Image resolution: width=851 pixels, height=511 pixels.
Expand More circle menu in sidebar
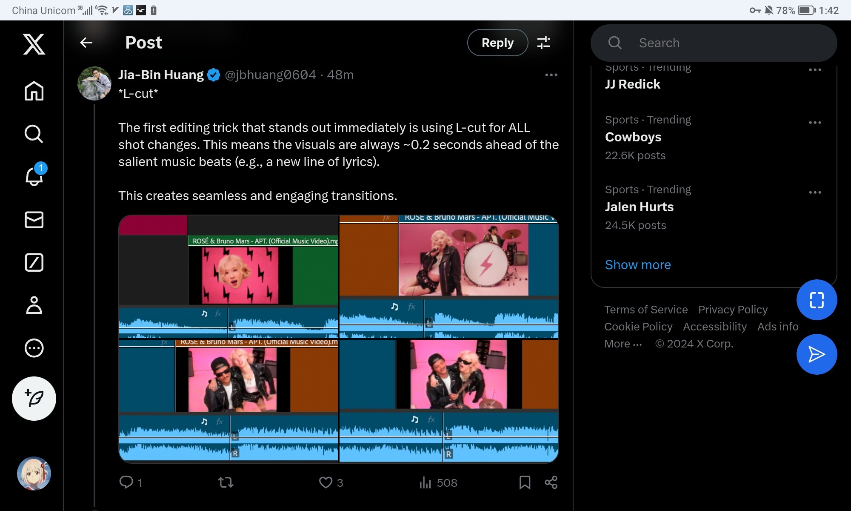click(x=34, y=348)
